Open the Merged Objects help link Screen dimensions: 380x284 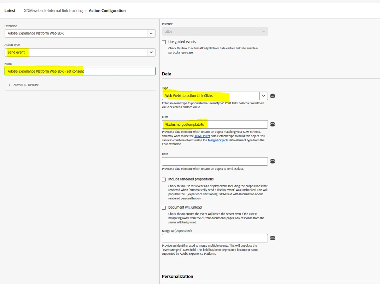click(218, 140)
